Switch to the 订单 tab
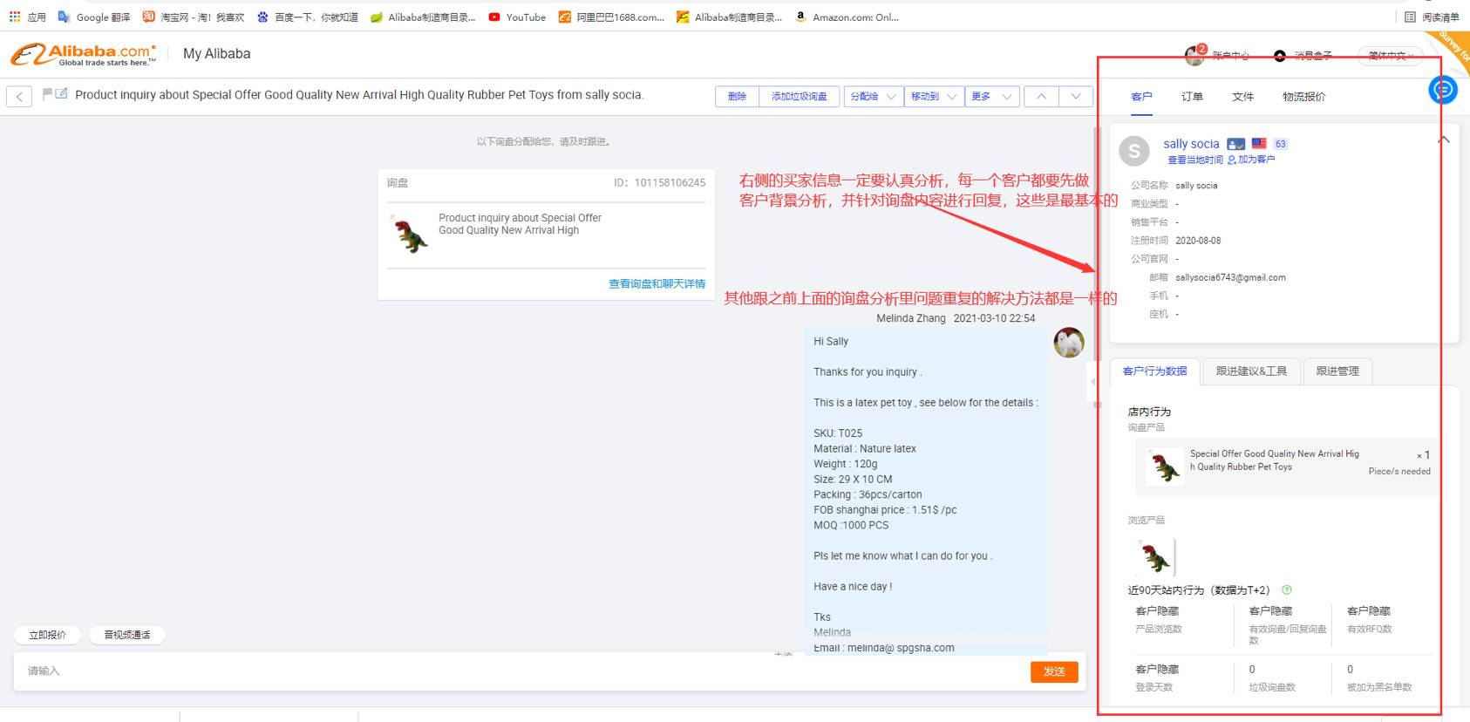 (1192, 97)
